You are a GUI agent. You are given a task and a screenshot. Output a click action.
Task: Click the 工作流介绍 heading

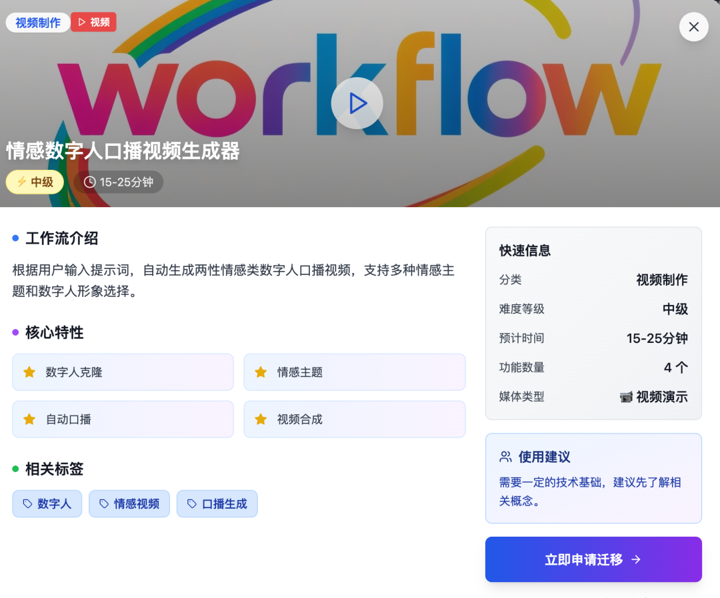[x=61, y=238]
